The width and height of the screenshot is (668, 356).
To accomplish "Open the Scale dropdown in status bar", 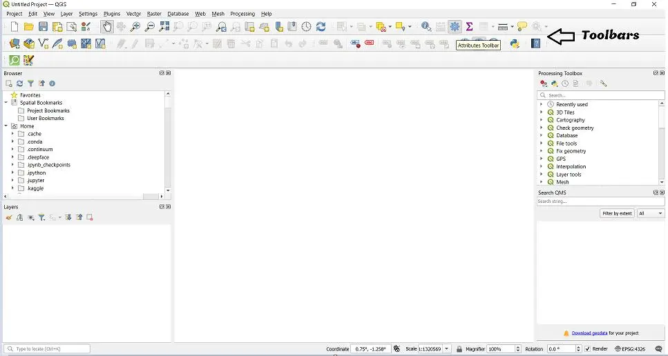I will 448,349.
